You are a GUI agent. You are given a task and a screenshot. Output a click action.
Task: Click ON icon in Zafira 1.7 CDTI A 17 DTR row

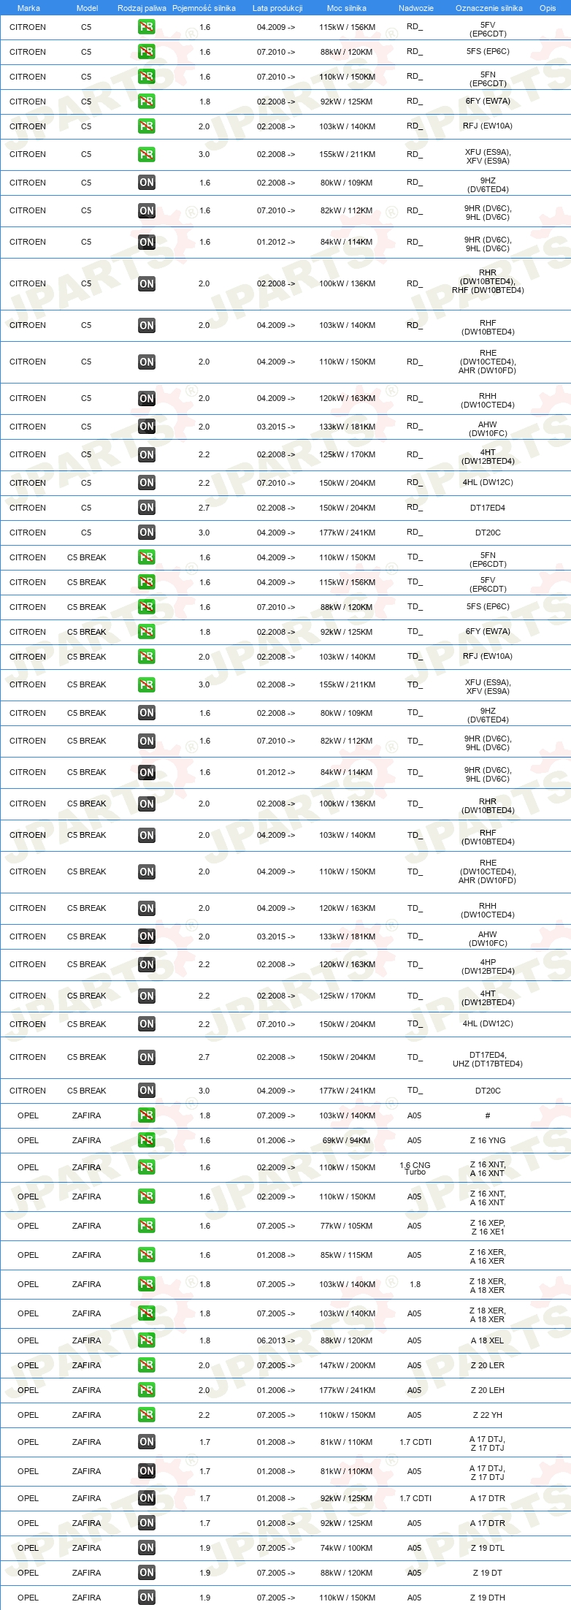(x=147, y=1498)
